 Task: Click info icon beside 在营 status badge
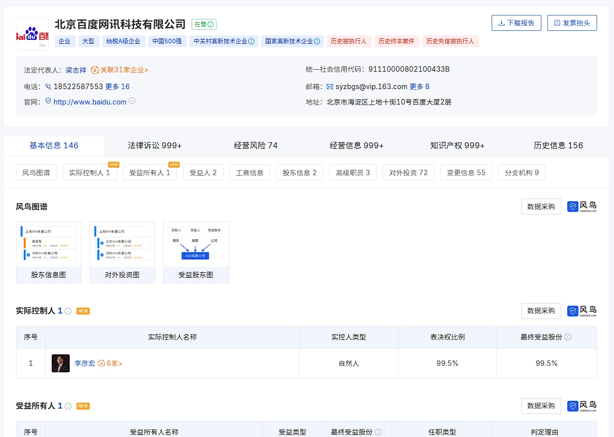(x=210, y=24)
